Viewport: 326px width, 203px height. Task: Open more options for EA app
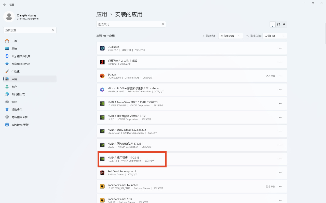280,76
